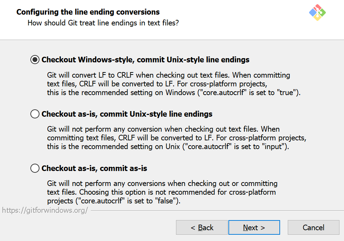344x241 pixels.
Task: Click the Git for Windows logo icon
Action: pyautogui.click(x=317, y=13)
